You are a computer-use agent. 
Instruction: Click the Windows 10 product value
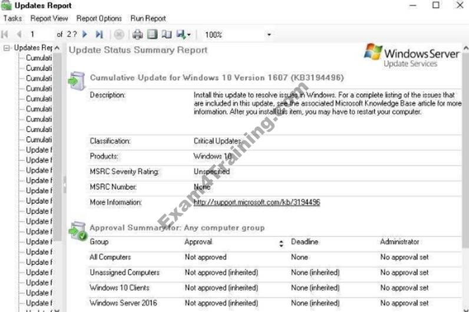pos(213,156)
